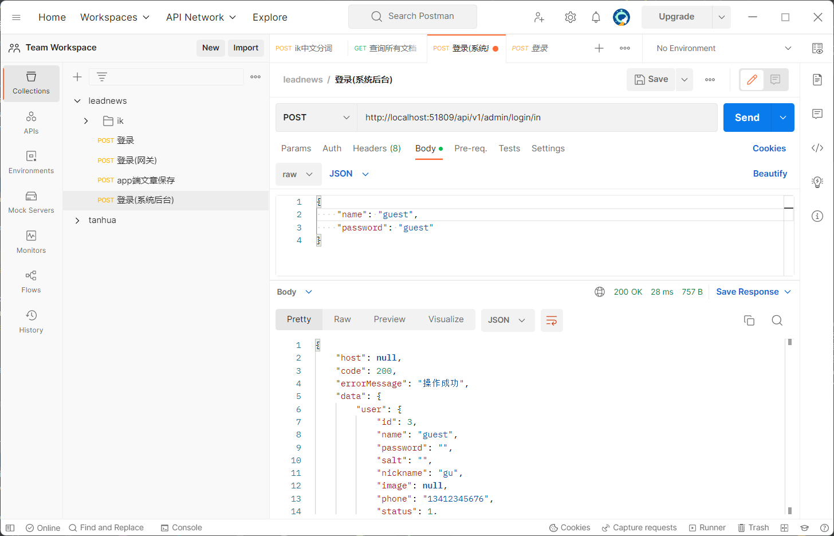Expand the ik folder
834x536 pixels.
pyautogui.click(x=86, y=121)
